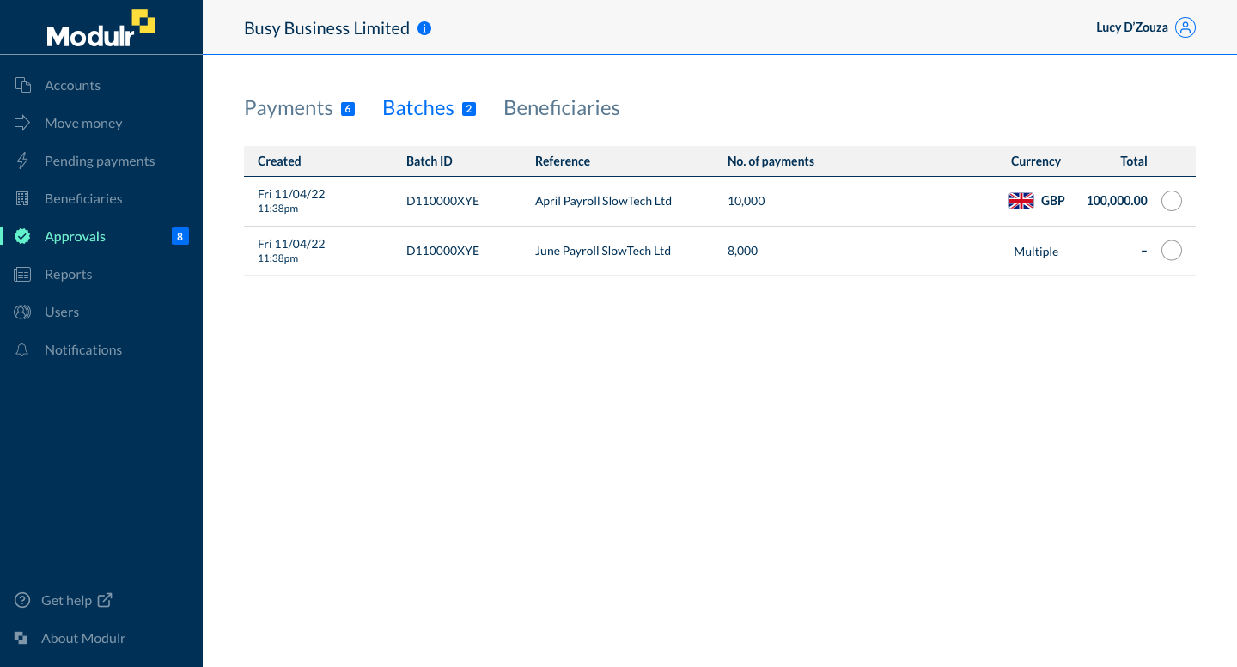Click the Modulr logo
Screen dimensions: 1237x667
pos(101,28)
